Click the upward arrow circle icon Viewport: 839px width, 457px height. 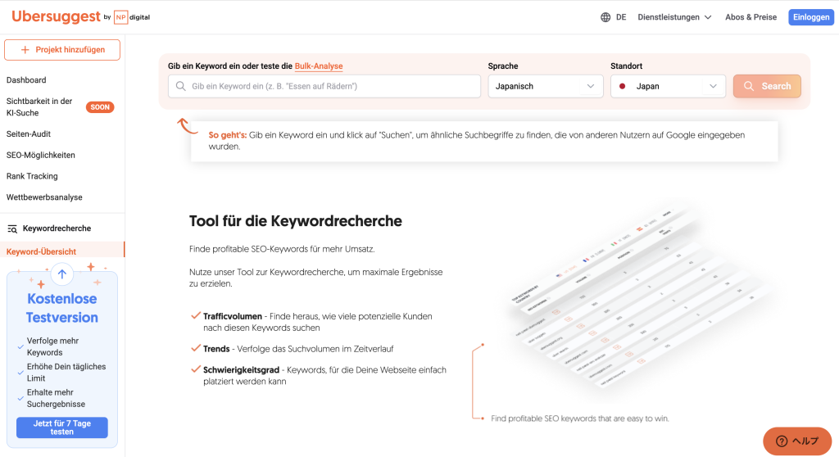pyautogui.click(x=62, y=274)
